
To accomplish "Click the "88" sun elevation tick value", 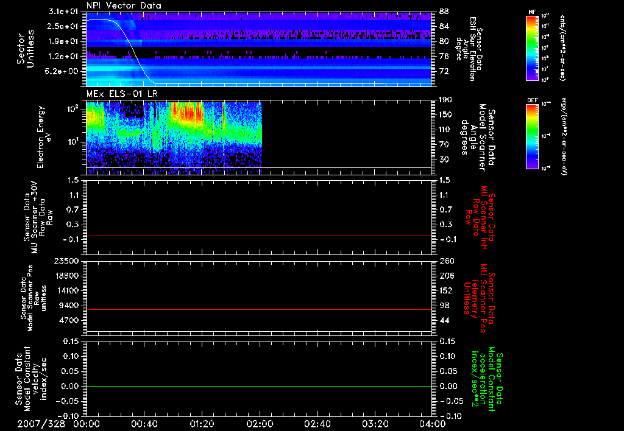I will (444, 12).
